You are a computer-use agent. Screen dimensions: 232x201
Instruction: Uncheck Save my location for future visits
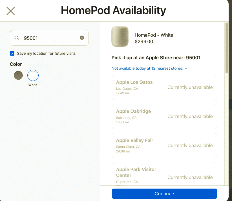tap(12, 53)
